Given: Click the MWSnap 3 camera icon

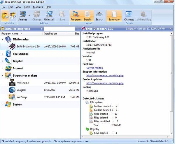Looking at the screenshot, I should point(12,83).
